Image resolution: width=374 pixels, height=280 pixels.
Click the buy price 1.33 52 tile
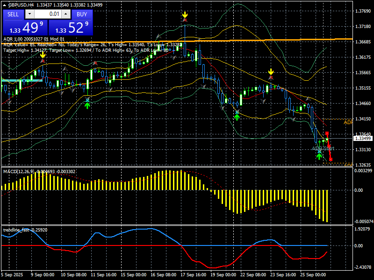click(71, 28)
